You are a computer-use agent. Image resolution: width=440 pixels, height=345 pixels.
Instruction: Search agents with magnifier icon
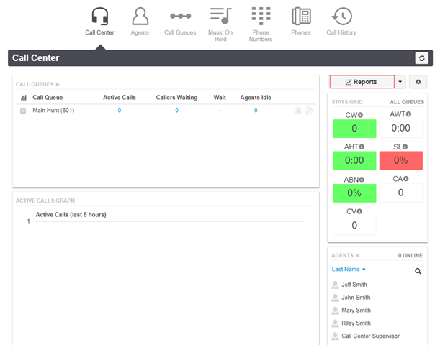pyautogui.click(x=418, y=271)
